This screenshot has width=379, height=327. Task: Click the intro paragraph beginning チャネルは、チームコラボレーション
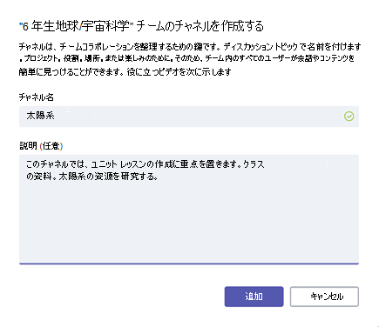point(190,59)
